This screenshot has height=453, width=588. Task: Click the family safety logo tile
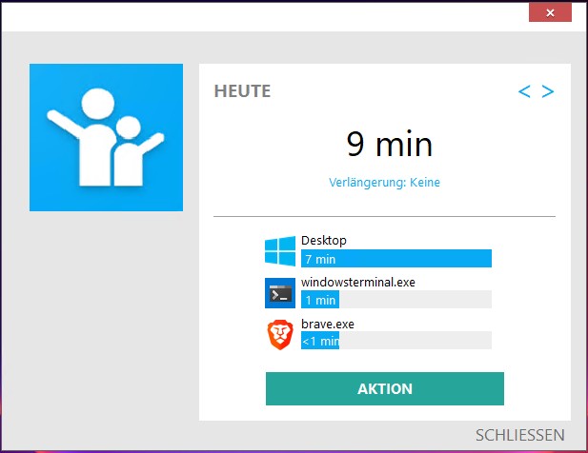click(106, 137)
